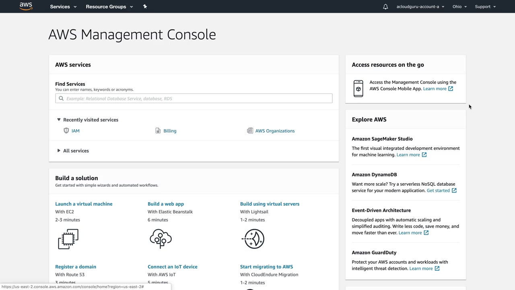This screenshot has width=515, height=290.
Task: Click the mobile app phone icon
Action: (x=358, y=88)
